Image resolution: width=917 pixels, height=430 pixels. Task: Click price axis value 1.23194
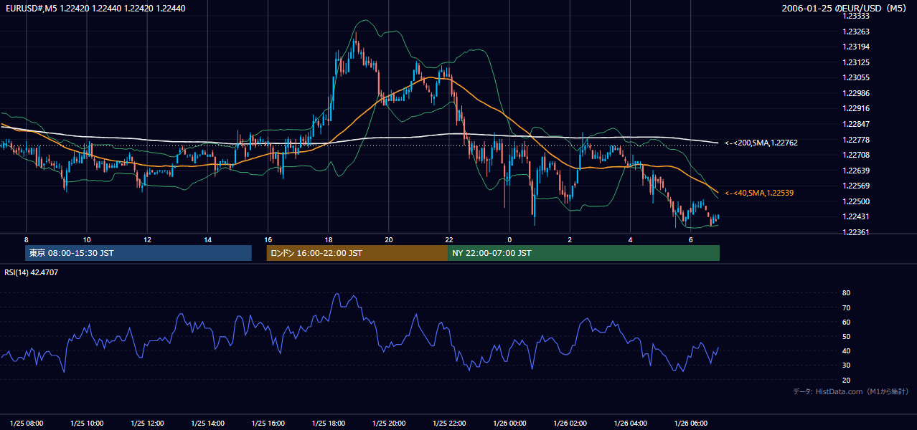pyautogui.click(x=856, y=47)
